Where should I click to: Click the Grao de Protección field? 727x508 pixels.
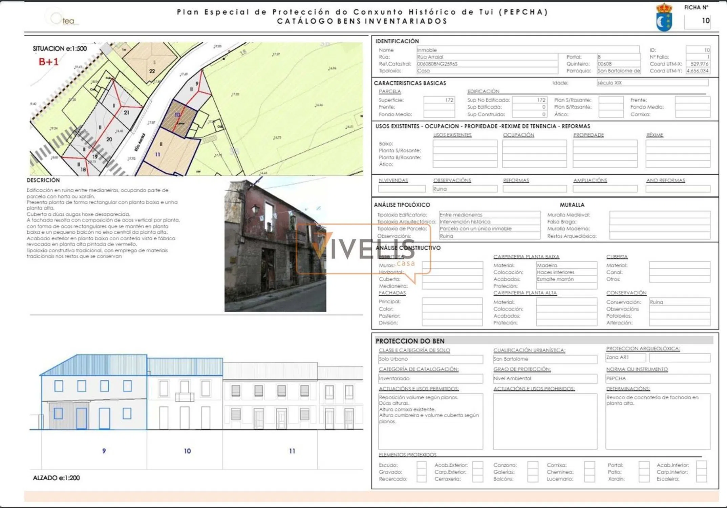[x=544, y=379]
